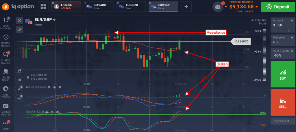Click the ask 0.88616 value
This screenshot has height=132, width=296.
click(x=39, y=75)
